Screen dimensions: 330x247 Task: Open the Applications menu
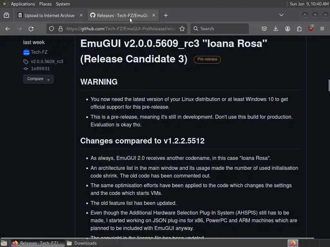23,4
